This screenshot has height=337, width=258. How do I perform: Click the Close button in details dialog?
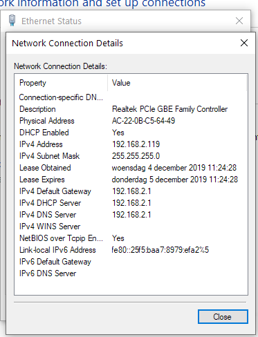223,317
